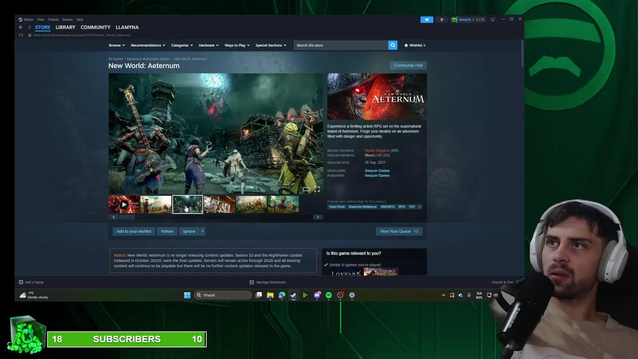Open the Ignore button dropdown arrow

(x=202, y=231)
